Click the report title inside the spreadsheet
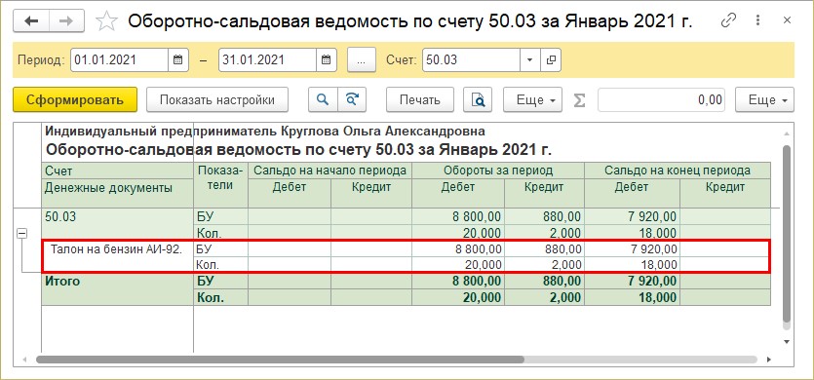 pos(299,150)
